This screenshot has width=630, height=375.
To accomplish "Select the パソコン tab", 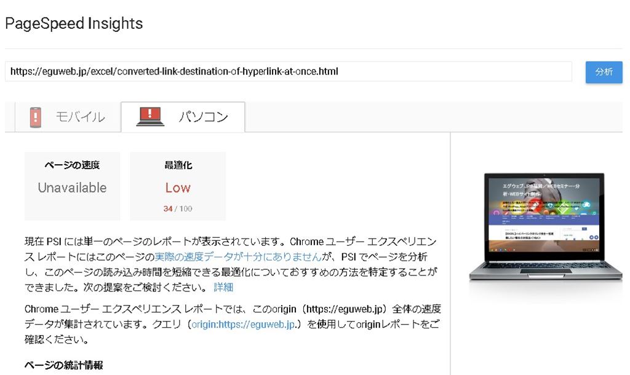I will point(203,117).
